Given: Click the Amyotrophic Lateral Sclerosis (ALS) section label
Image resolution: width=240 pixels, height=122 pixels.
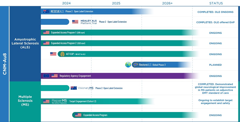Looking at the screenshot, I should pyautogui.click(x=25, y=43).
